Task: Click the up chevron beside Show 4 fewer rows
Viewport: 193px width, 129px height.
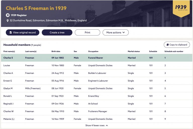Action: pyautogui.click(x=107, y=125)
